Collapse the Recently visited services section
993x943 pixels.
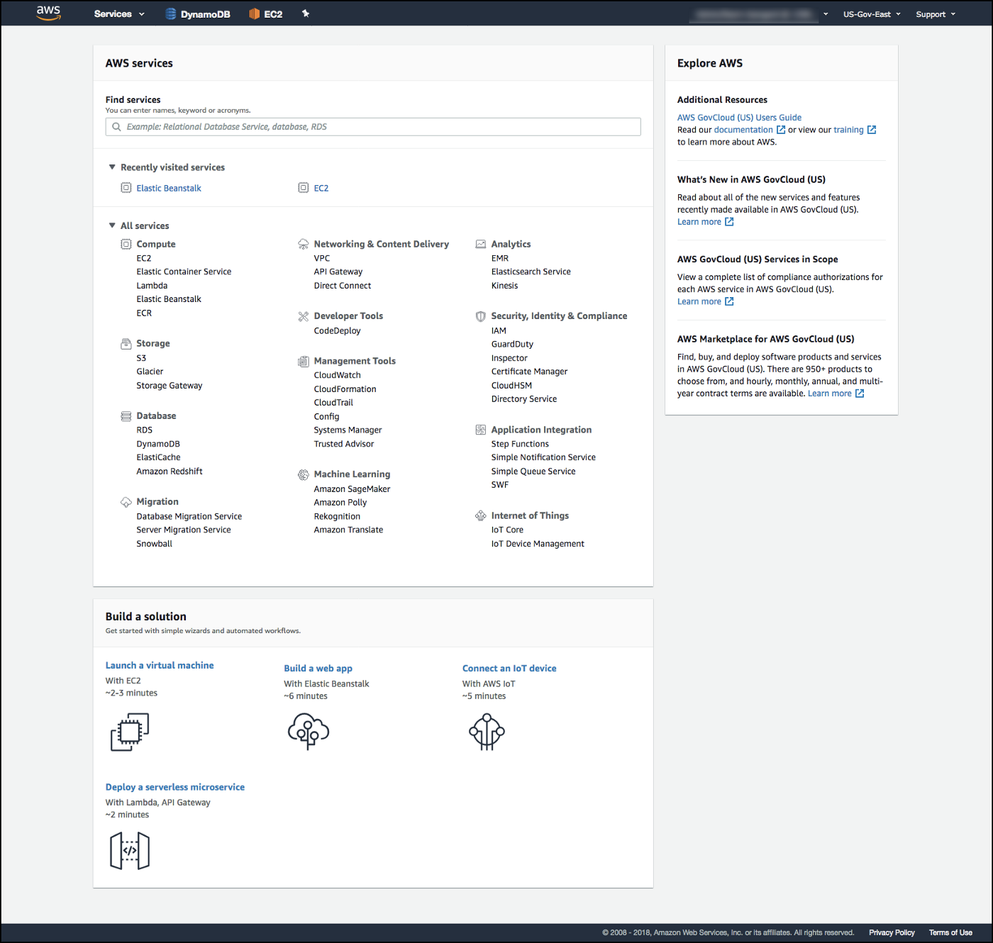pyautogui.click(x=112, y=167)
